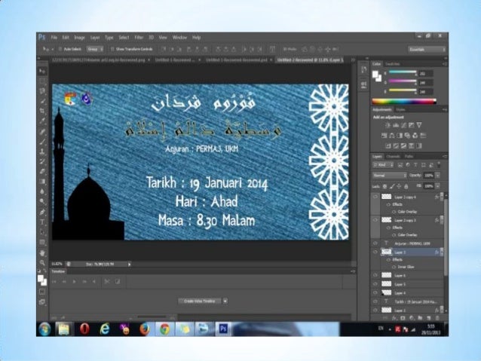This screenshot has height=361, width=481.
Task: Select the Clone Stamp tool
Action: 42,151
